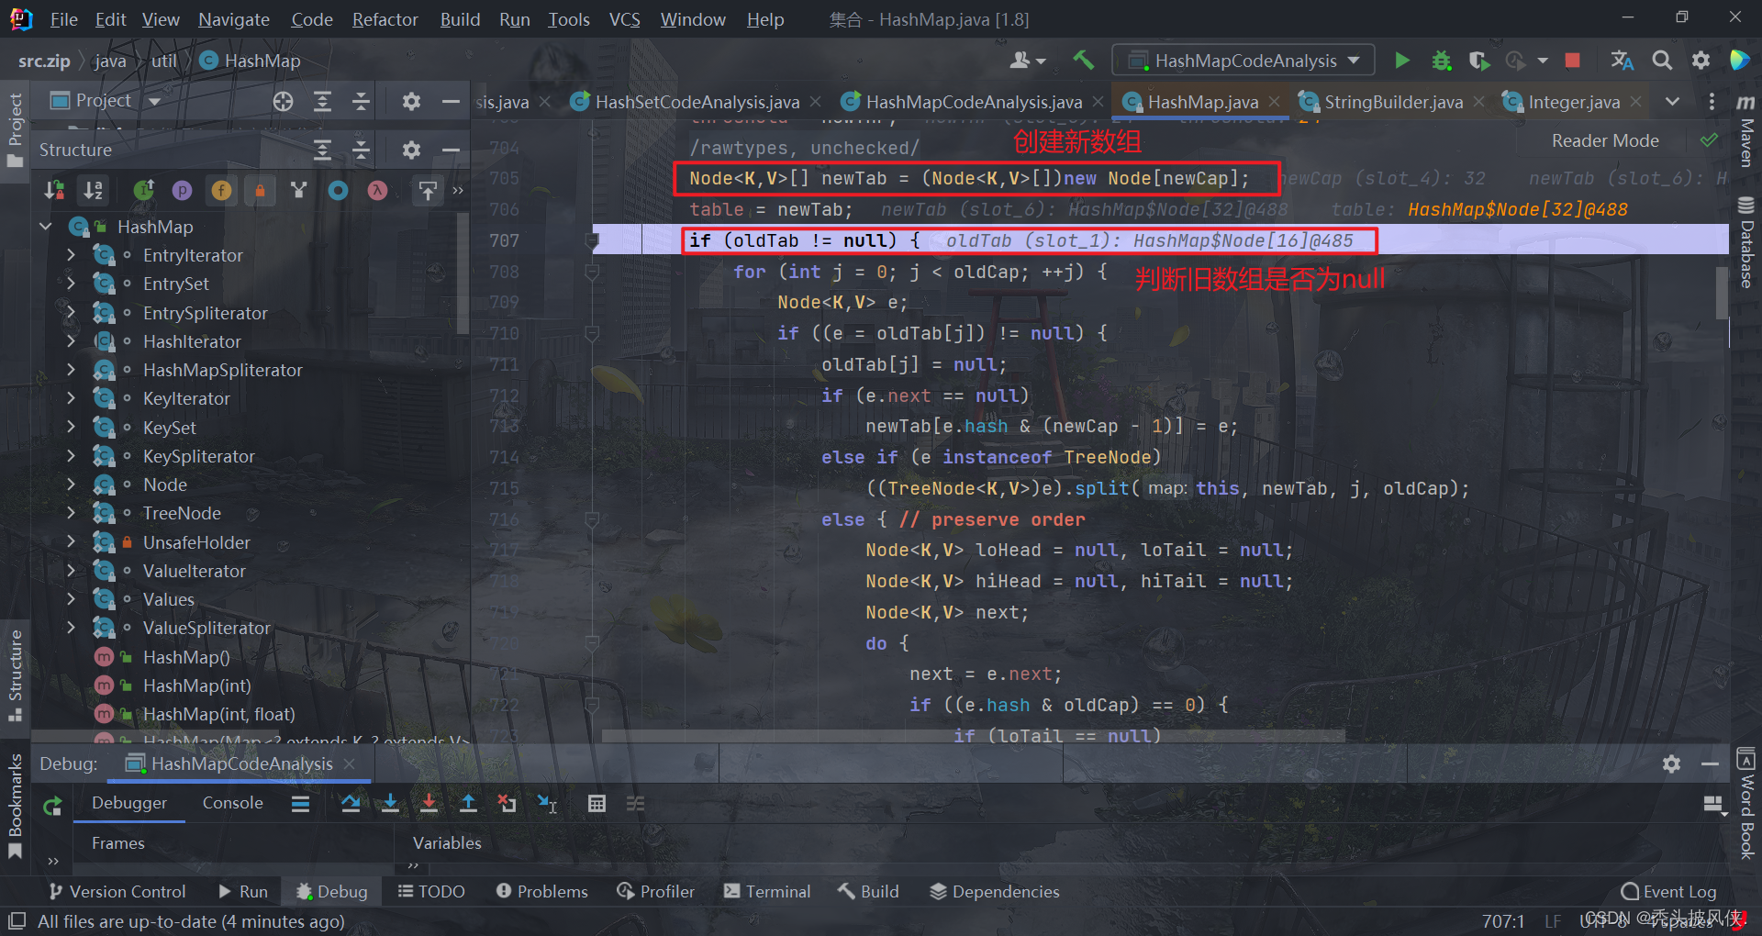Toggle show lambdas filter in Structure
Screen dimensions: 1762x936
coord(377,190)
